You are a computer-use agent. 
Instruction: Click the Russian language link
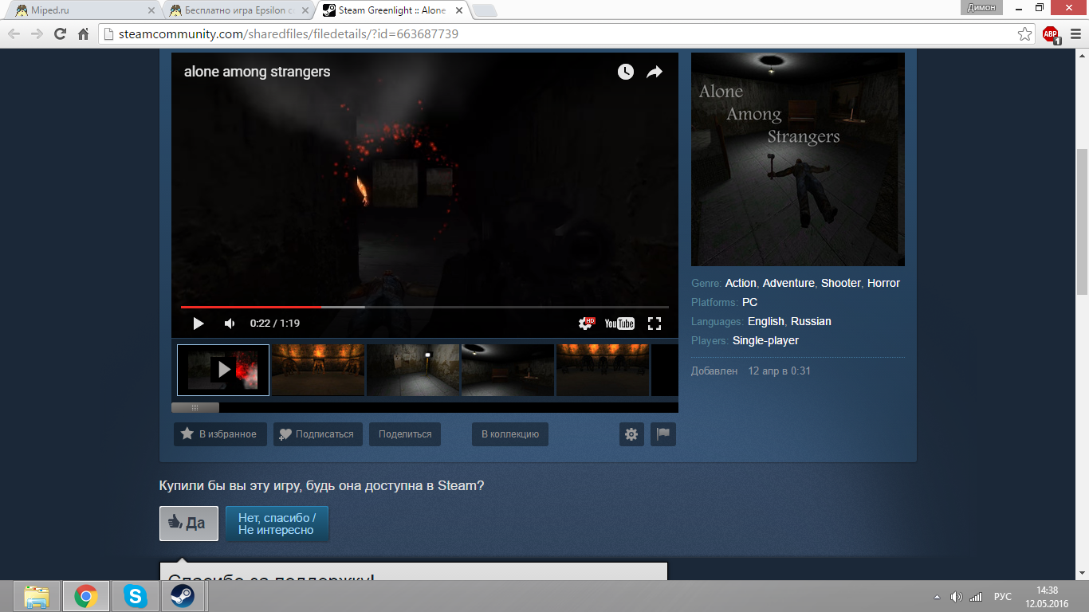point(811,321)
